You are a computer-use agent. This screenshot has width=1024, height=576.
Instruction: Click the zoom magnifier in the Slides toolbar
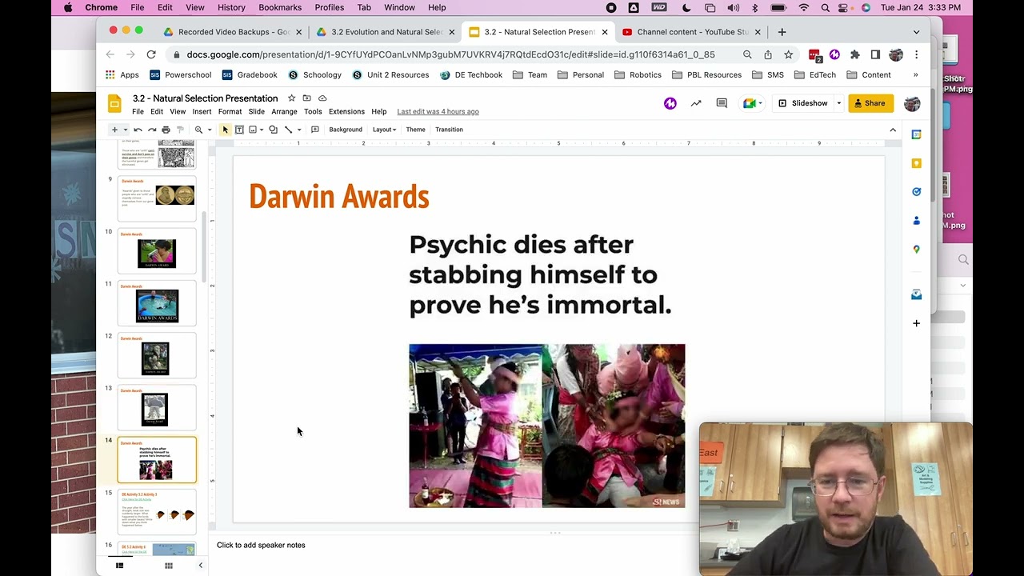[198, 130]
